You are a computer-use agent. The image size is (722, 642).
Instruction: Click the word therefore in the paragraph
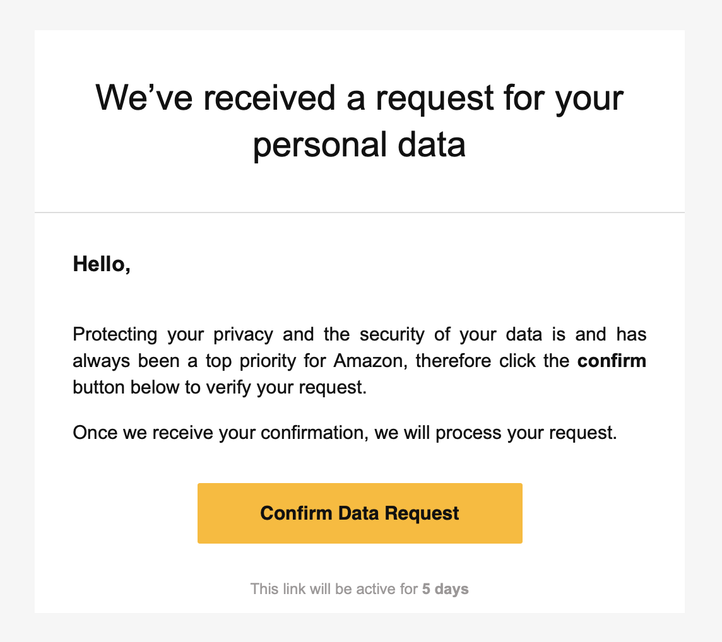[x=453, y=361]
